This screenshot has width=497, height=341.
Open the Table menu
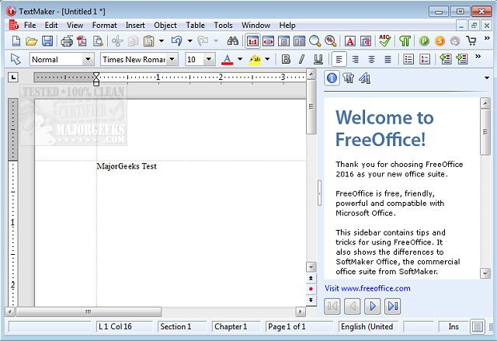195,25
